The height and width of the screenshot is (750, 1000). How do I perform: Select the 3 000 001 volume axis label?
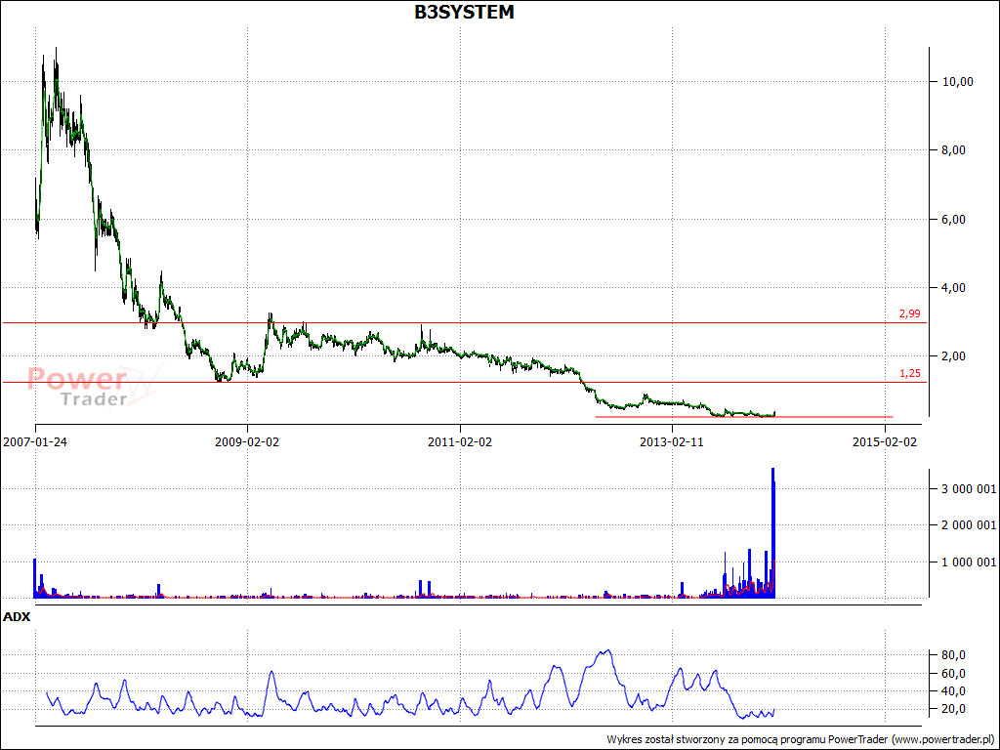[x=968, y=489]
